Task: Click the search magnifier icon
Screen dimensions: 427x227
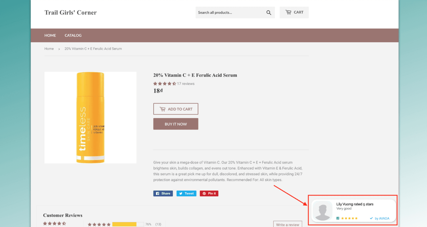Action: (269, 13)
